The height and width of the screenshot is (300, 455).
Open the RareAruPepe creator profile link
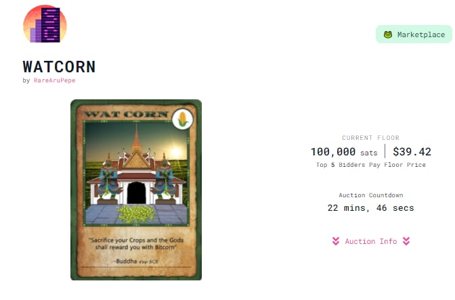55,80
